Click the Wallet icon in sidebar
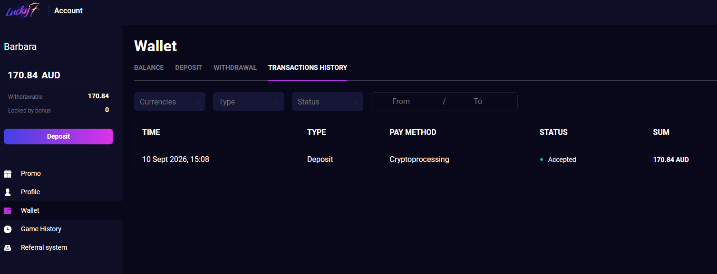717x274 pixels. (8, 210)
